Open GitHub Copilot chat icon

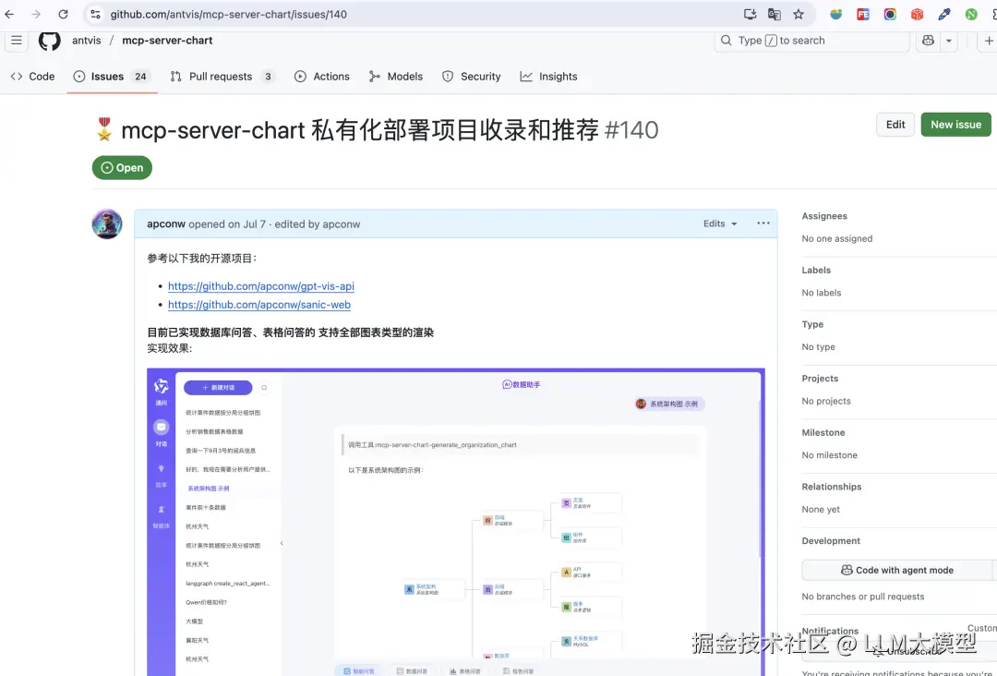pyautogui.click(x=929, y=41)
